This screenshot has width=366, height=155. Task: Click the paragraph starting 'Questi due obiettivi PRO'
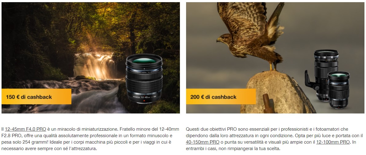(274, 139)
